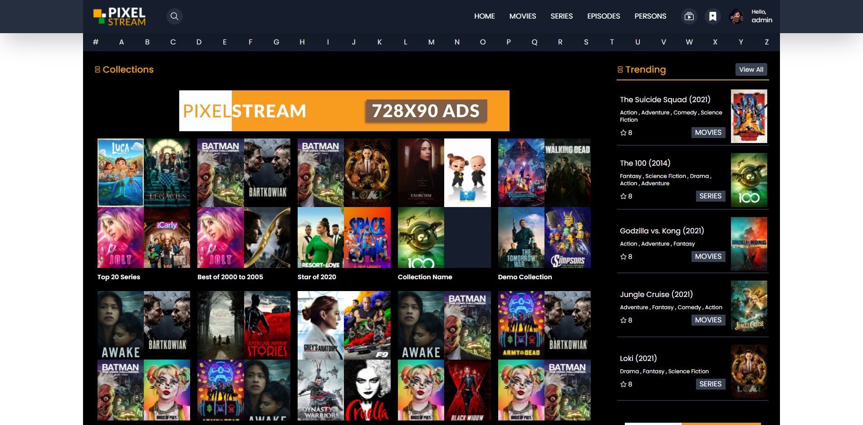863x425 pixels.
Task: Open Best of 2000 to 2005 collection
Action: [x=230, y=277]
